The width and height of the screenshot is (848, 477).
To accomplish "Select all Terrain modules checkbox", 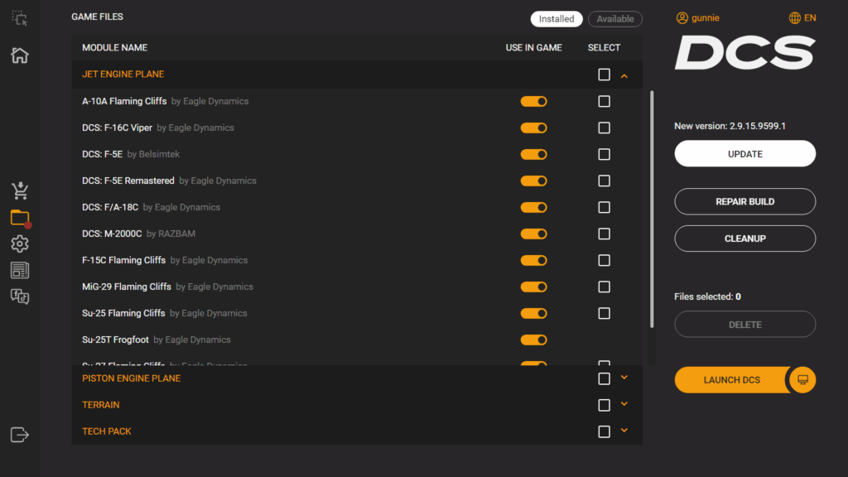I will coord(604,405).
